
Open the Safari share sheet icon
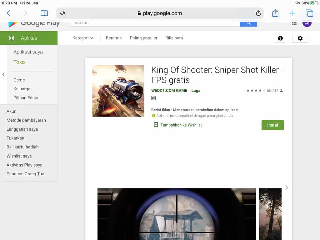tap(275, 13)
